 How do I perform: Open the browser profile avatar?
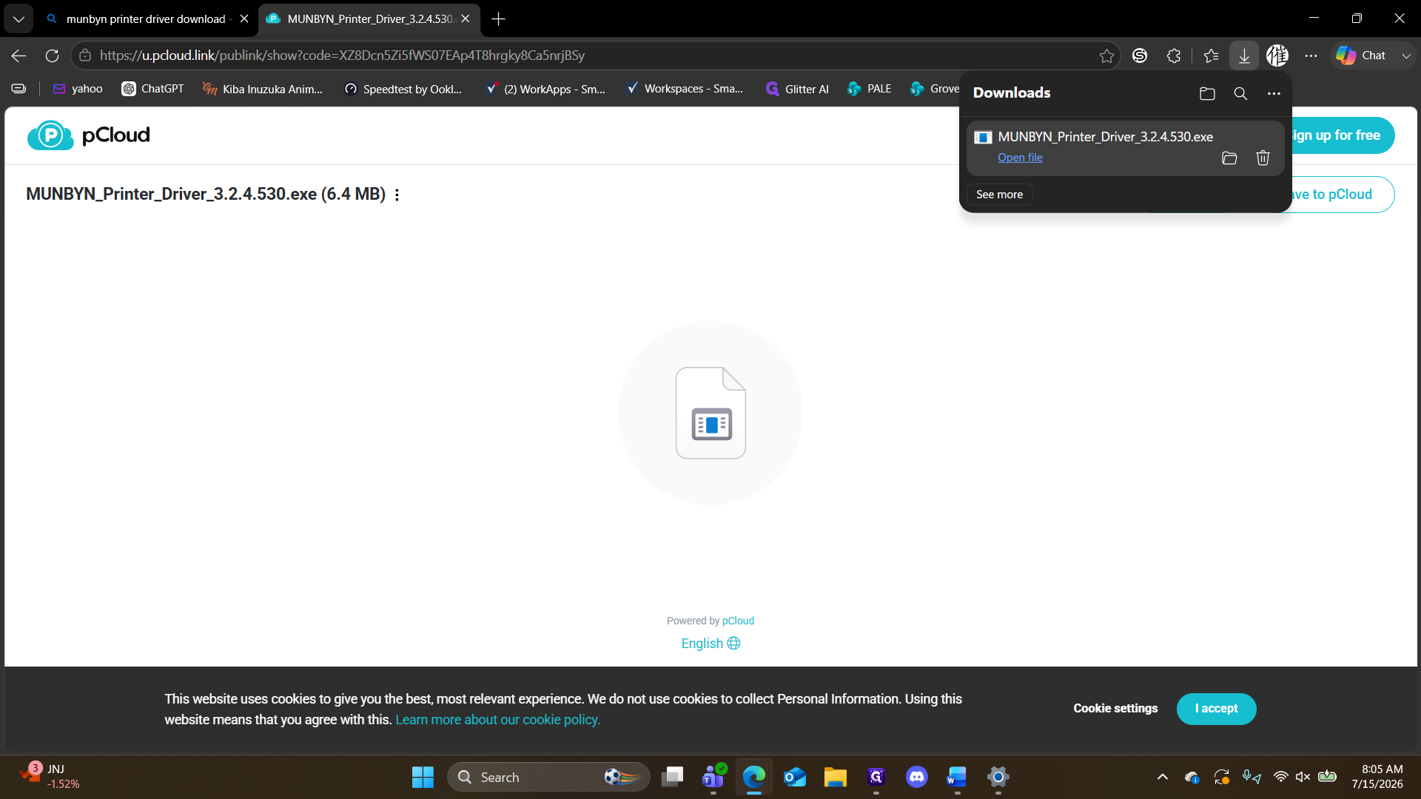(1277, 55)
